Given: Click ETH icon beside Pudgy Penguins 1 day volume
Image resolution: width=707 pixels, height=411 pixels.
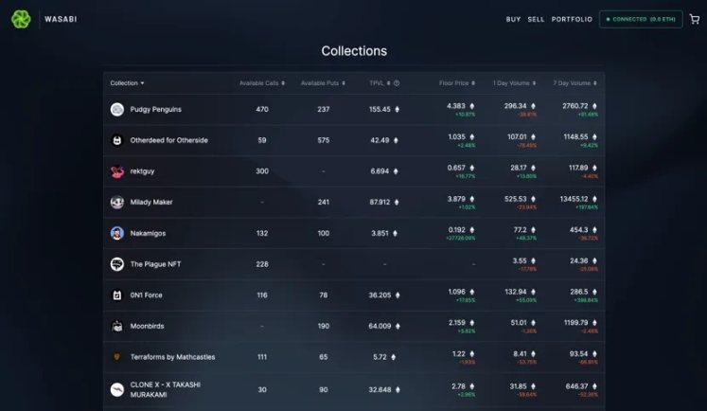Looking at the screenshot, I should pyautogui.click(x=534, y=106).
